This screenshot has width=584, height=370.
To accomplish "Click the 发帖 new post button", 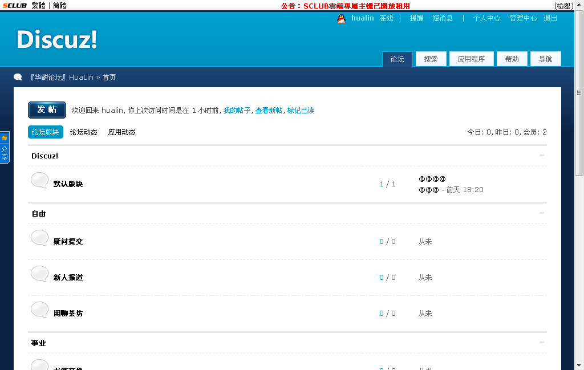I will [x=47, y=110].
